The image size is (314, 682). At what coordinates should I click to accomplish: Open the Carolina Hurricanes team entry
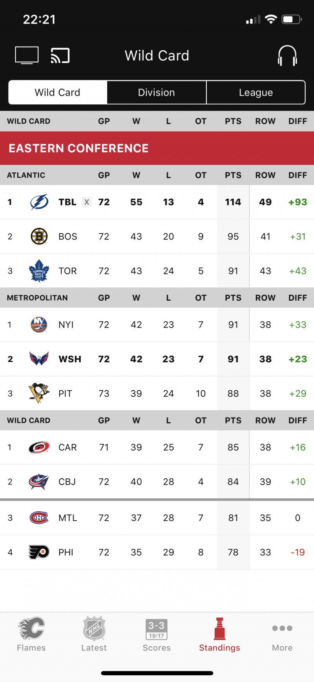point(157,447)
